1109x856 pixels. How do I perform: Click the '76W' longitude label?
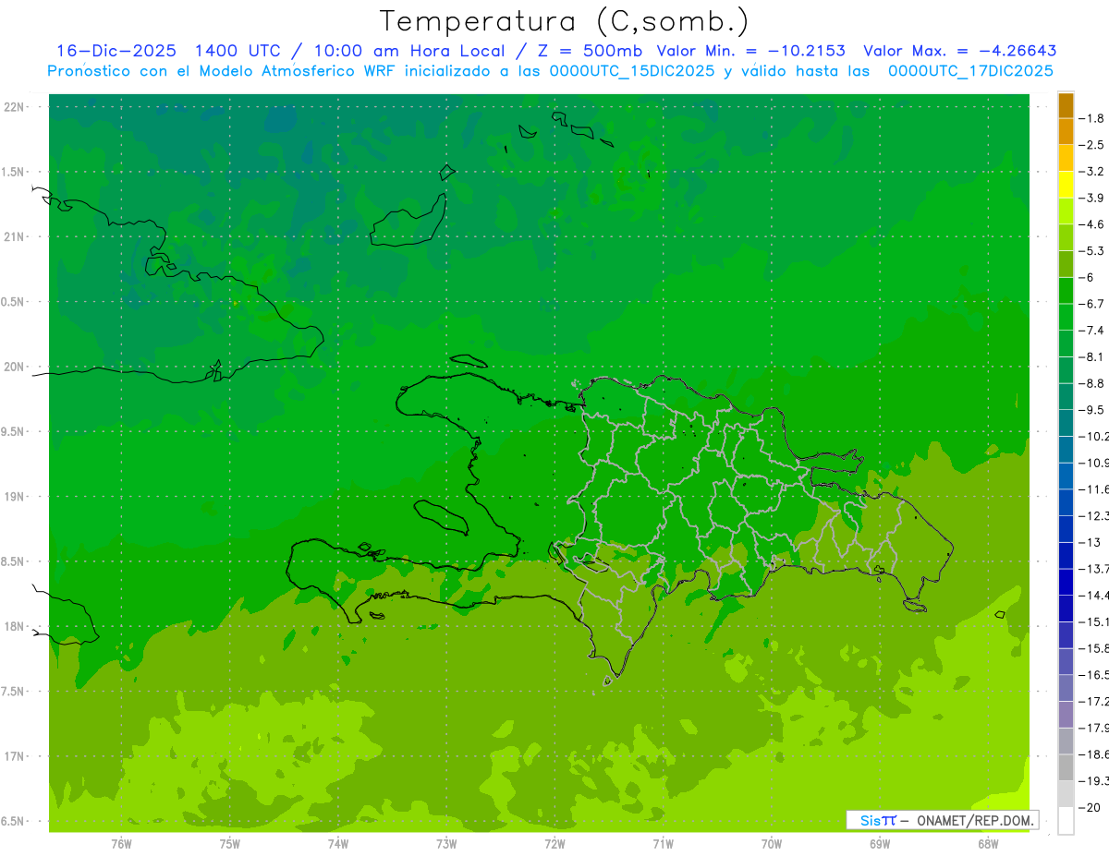tap(121, 844)
